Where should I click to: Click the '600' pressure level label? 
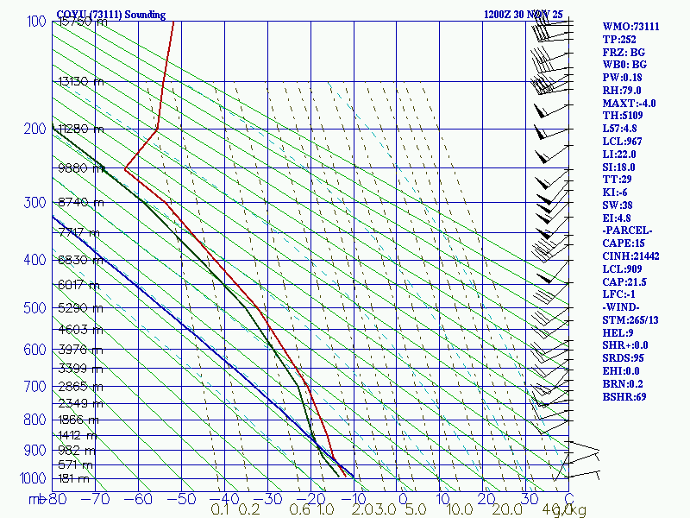[34, 350]
